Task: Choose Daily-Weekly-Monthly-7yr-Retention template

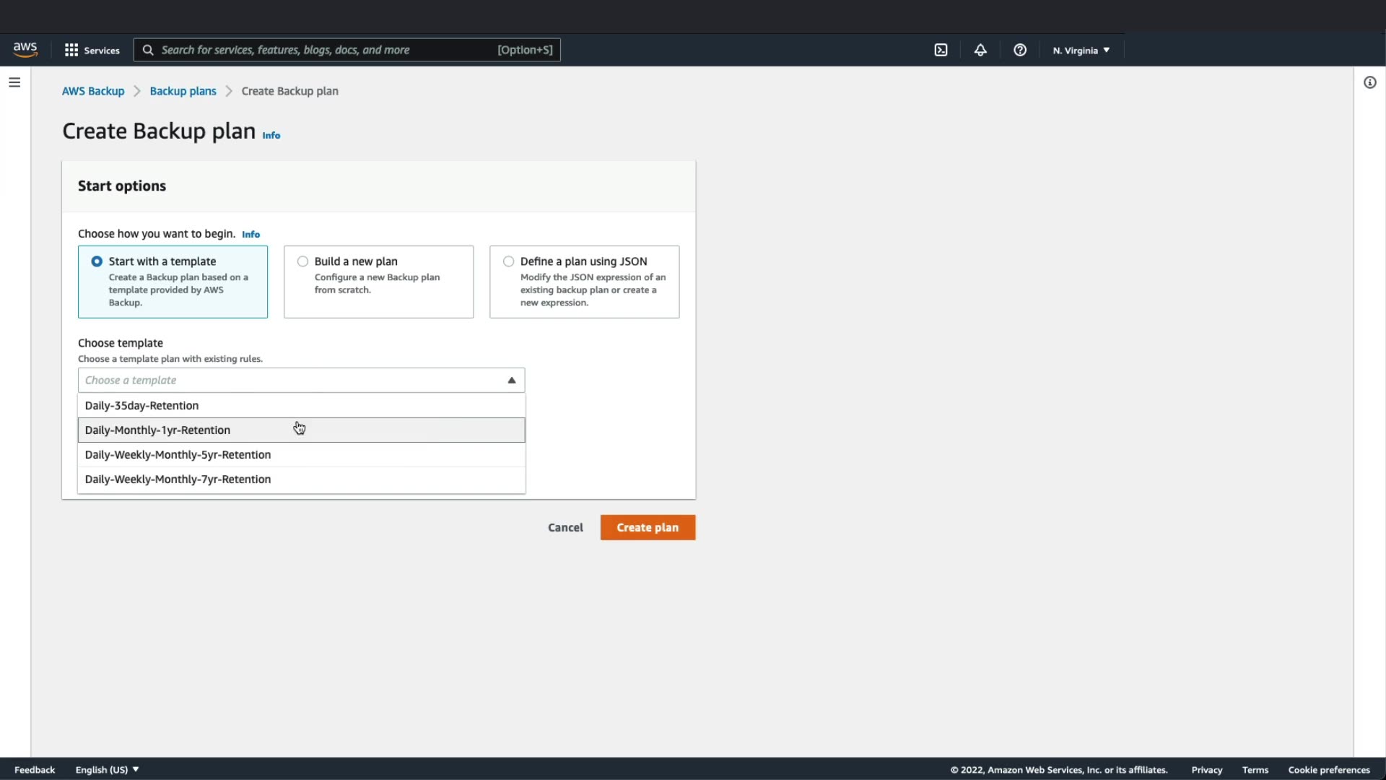Action: click(178, 479)
